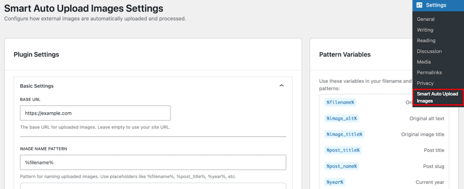This screenshot has width=464, height=189.
Task: Click the %image_alt% variable tag
Action: point(342,118)
